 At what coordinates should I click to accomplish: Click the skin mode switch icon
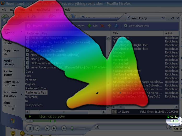[168, 127]
